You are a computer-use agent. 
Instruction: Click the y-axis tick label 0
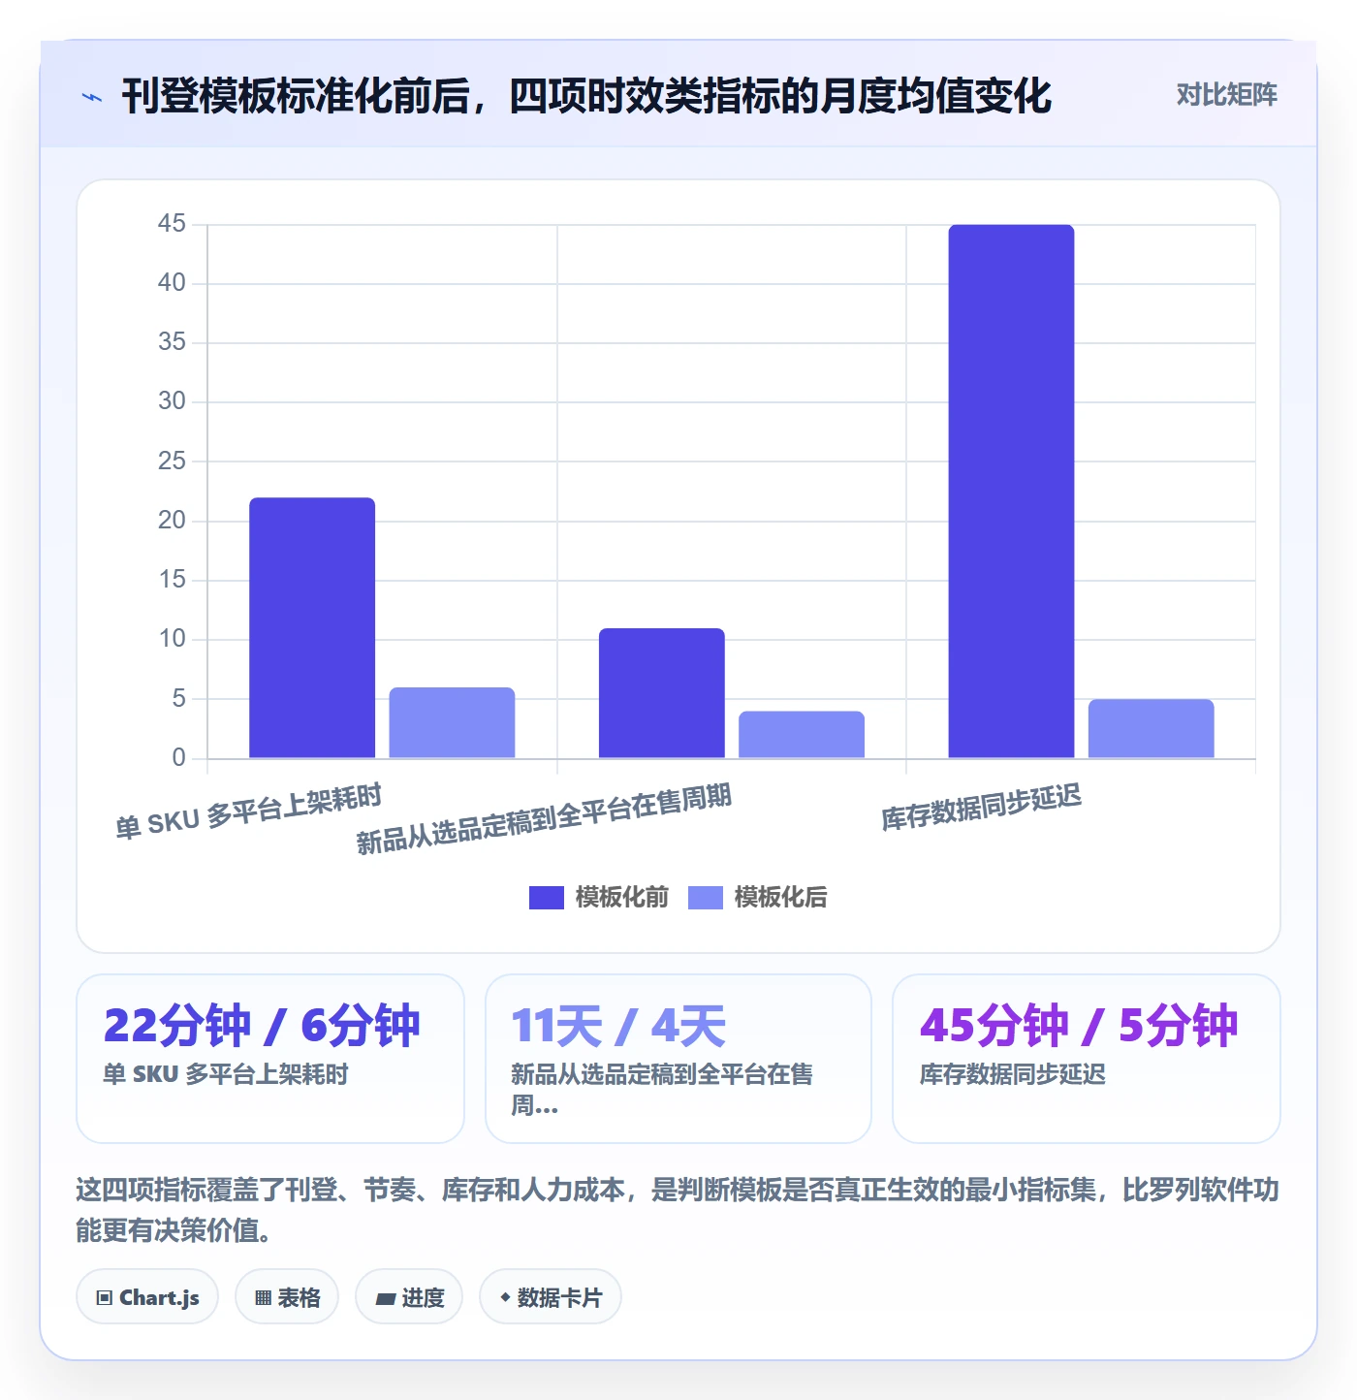coord(178,758)
